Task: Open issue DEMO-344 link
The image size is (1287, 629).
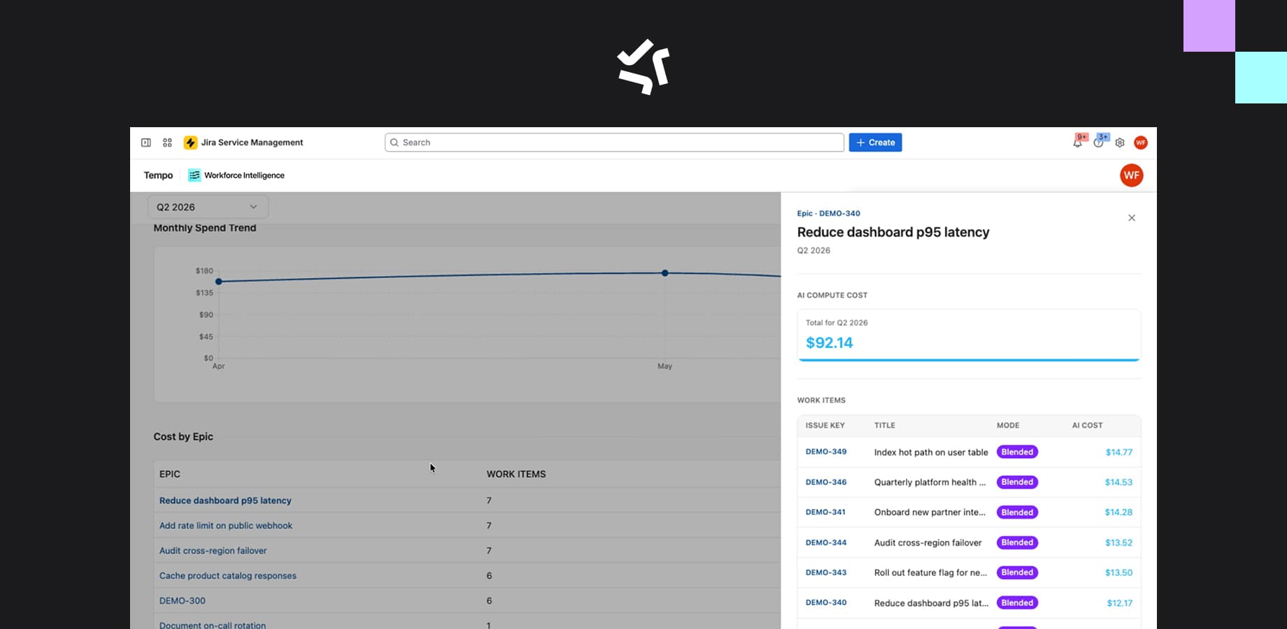Action: tap(826, 542)
